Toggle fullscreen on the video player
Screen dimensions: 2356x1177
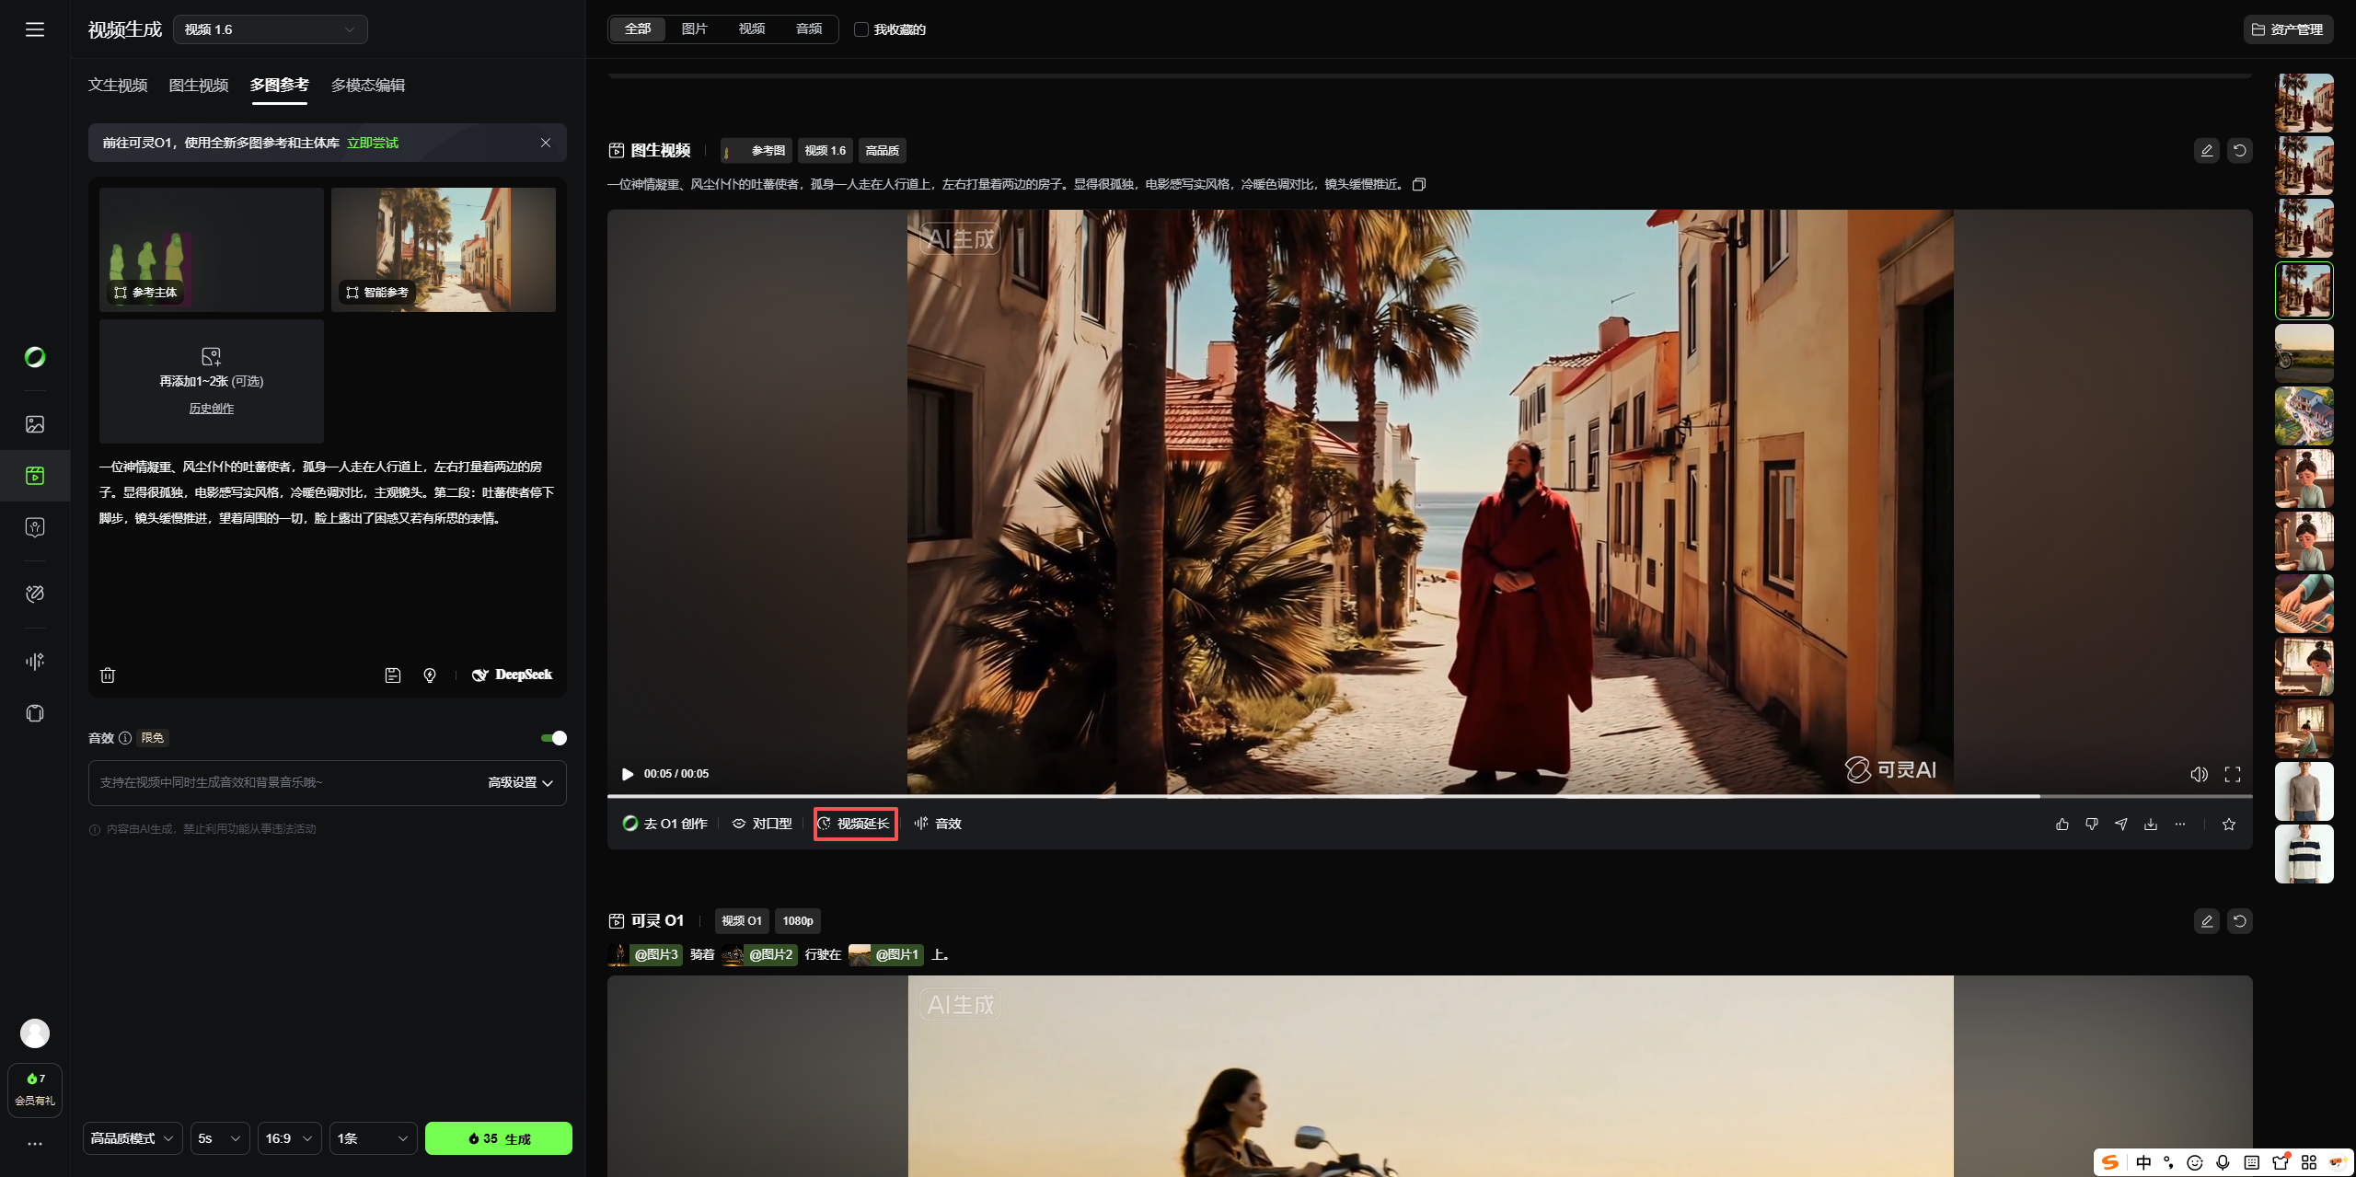pyautogui.click(x=2232, y=774)
